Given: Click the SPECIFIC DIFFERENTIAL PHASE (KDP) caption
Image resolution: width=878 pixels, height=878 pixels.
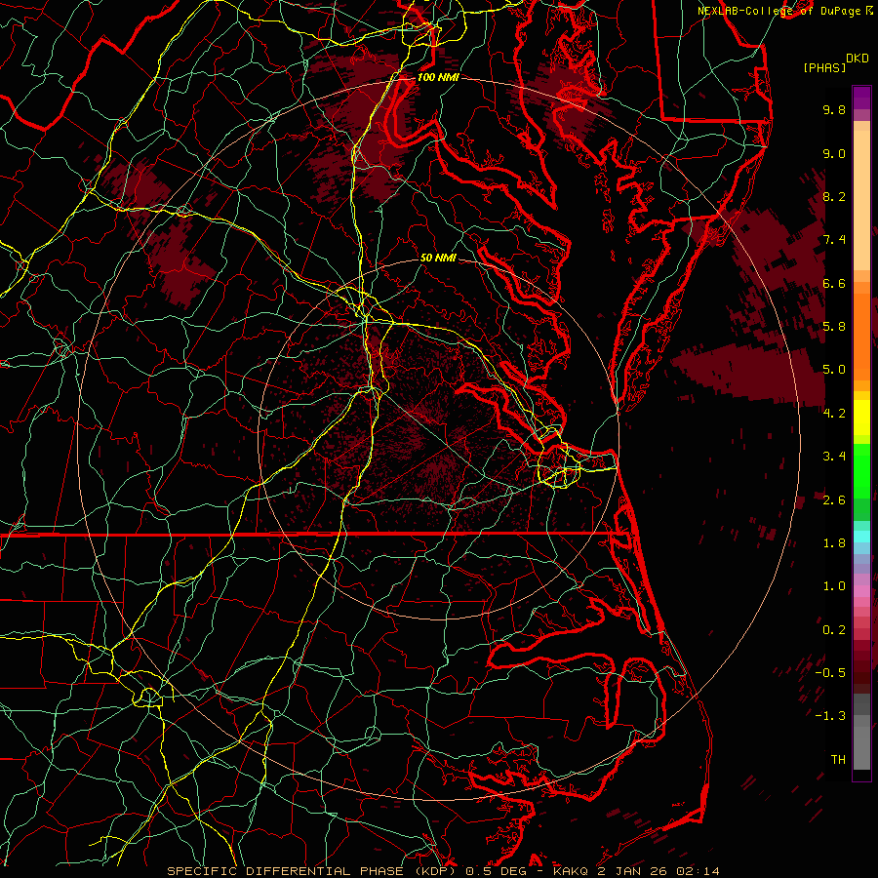Looking at the screenshot, I should pyautogui.click(x=314, y=871).
